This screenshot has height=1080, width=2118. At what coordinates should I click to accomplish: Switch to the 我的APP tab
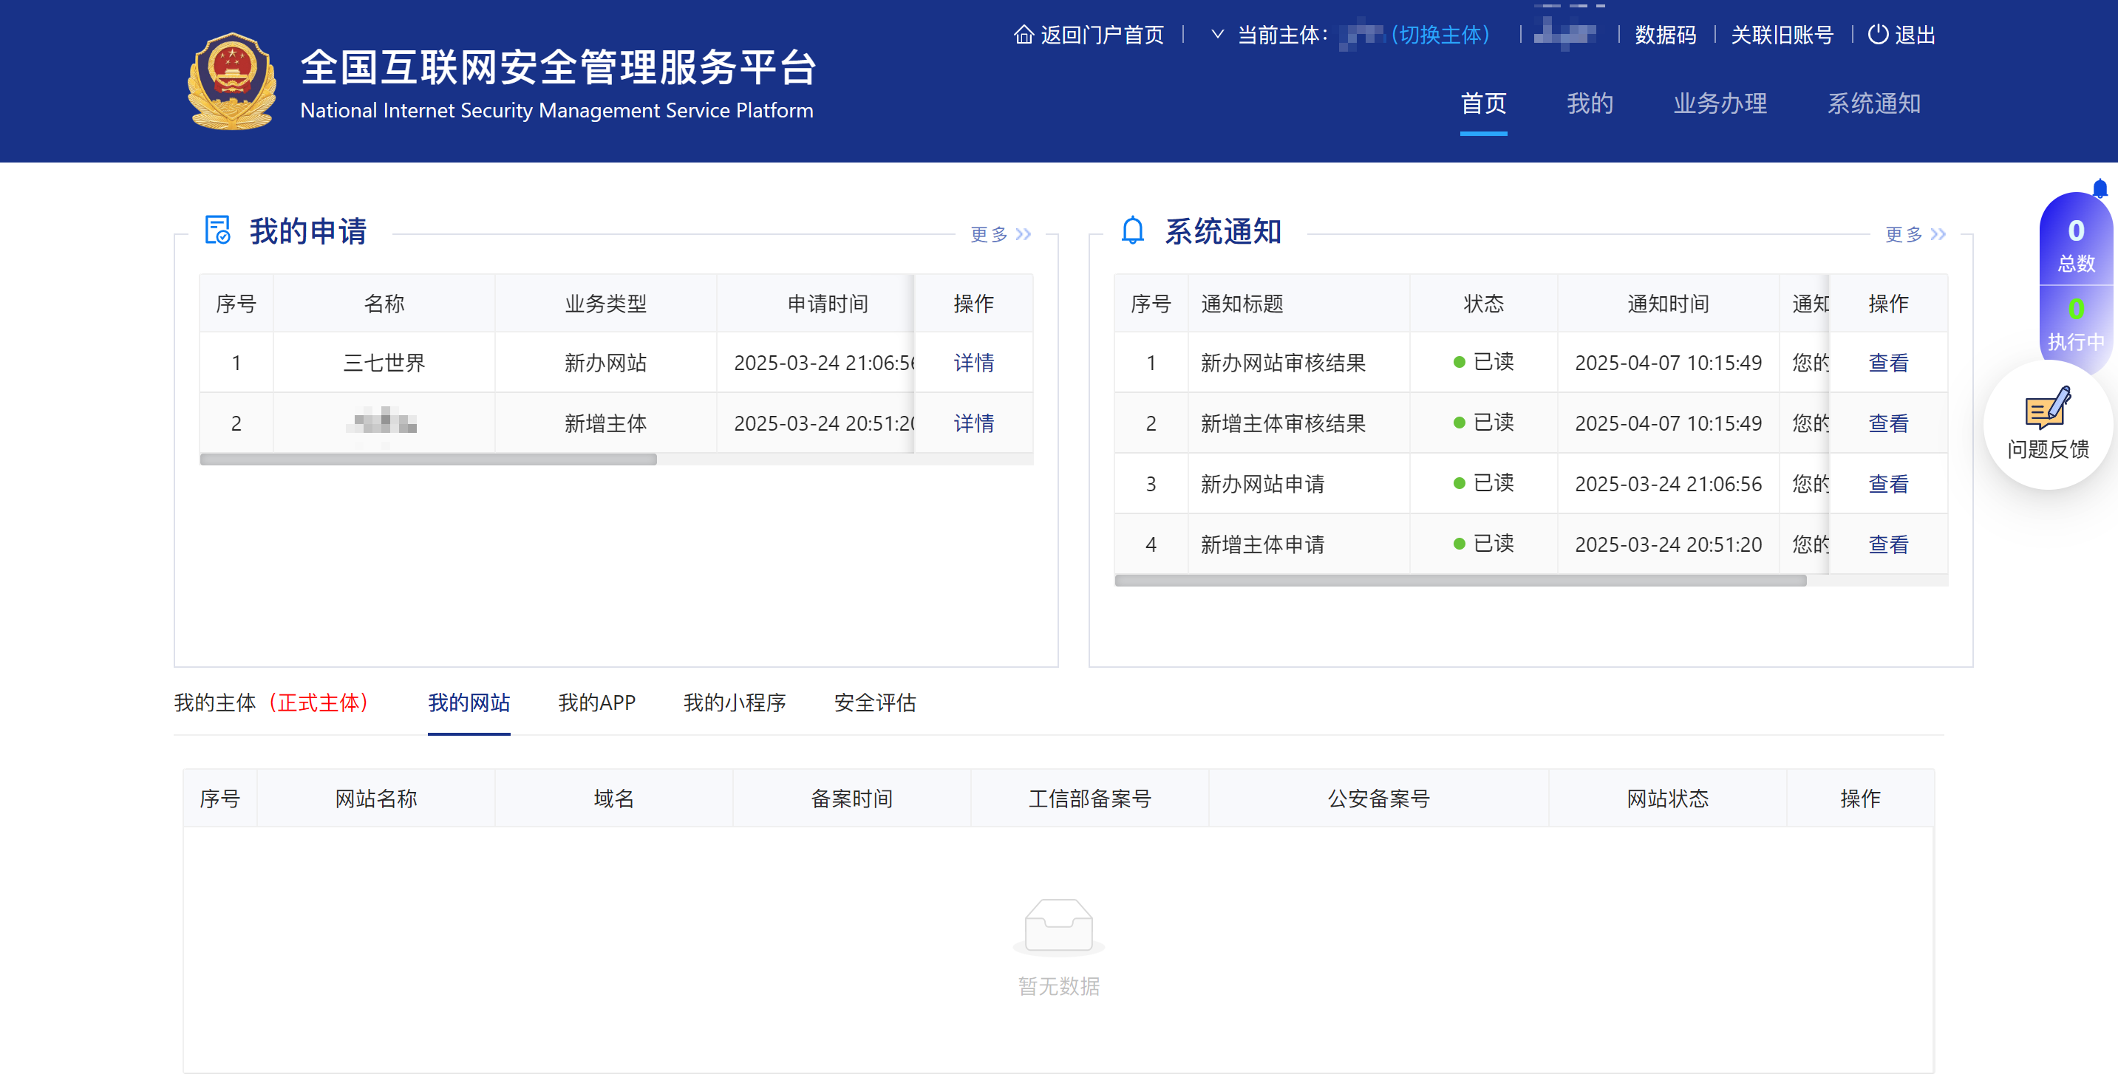point(596,703)
